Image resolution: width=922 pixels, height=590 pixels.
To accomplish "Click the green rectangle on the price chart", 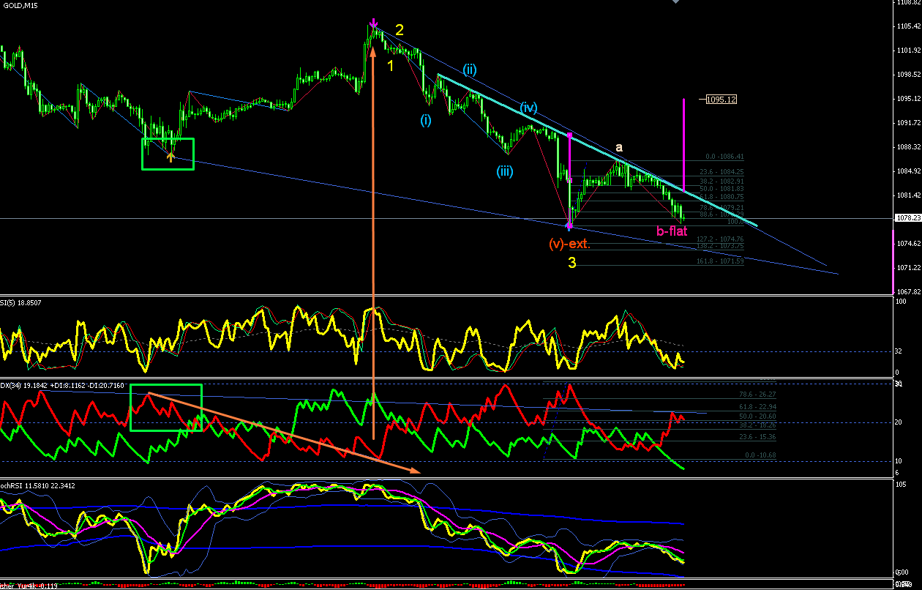I will coord(168,154).
